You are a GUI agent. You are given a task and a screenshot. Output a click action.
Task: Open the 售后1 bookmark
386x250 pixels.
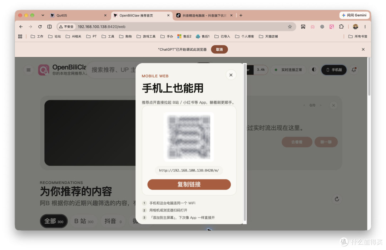[203, 36]
